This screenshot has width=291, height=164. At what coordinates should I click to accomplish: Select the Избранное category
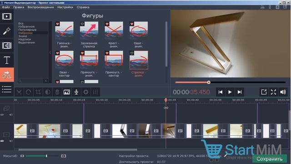tap(26, 26)
